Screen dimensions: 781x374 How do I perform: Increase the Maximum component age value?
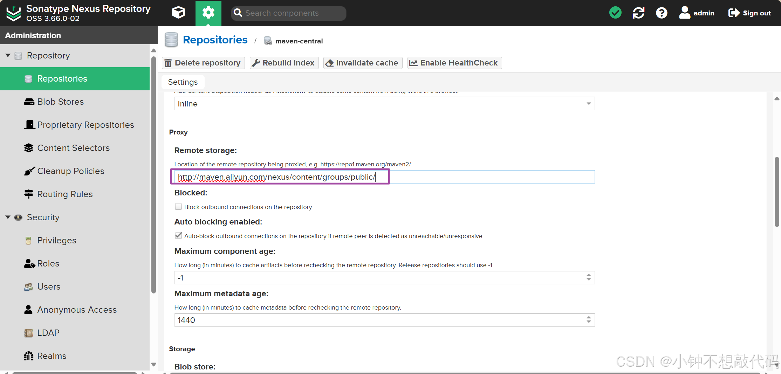click(x=589, y=275)
